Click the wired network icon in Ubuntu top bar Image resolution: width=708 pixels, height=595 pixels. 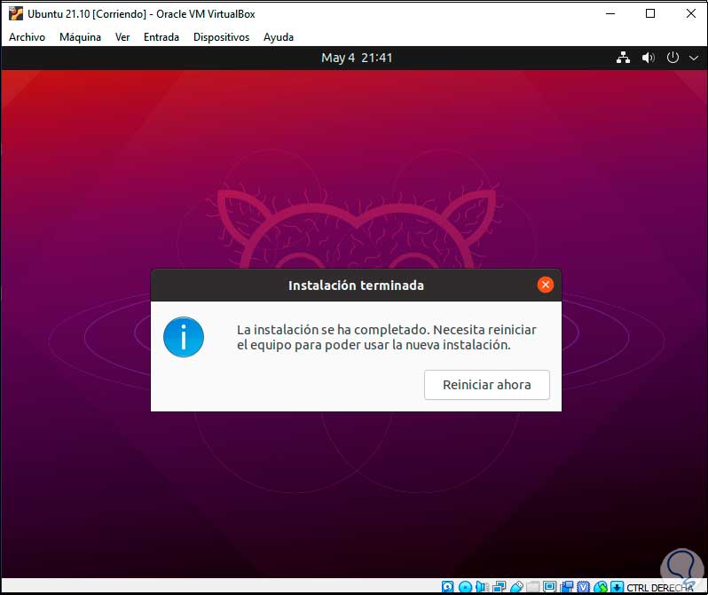pos(623,58)
